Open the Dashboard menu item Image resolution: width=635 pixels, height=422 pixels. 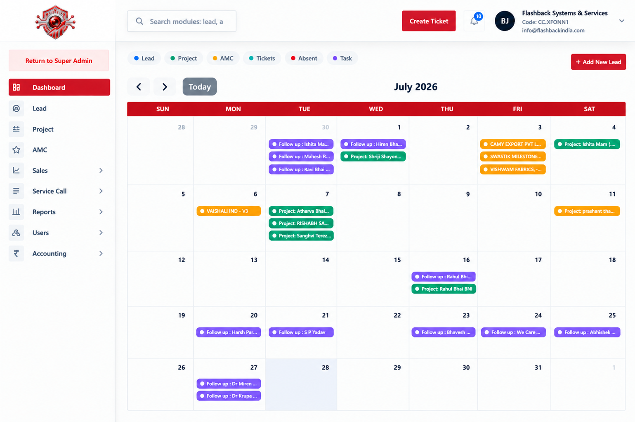pos(59,87)
